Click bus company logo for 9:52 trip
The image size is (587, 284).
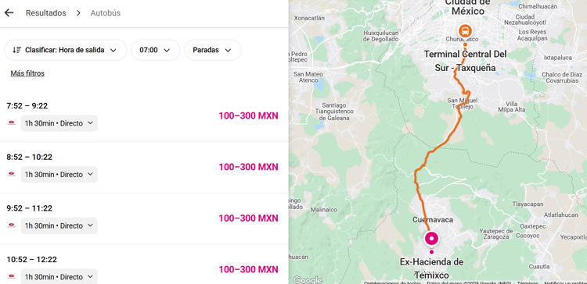12,225
